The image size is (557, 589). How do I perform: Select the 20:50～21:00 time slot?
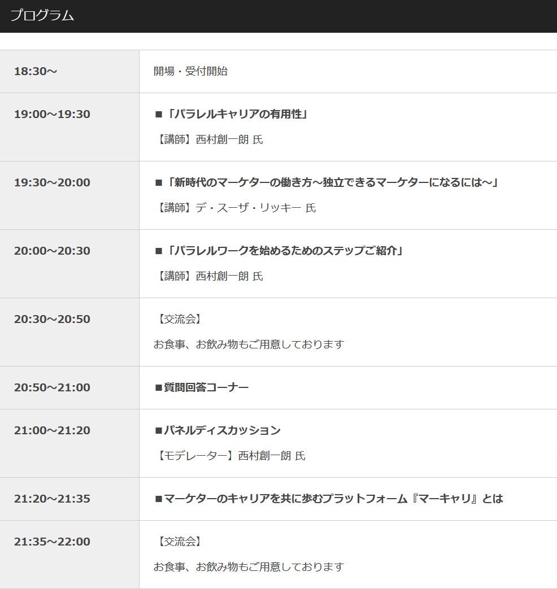point(52,387)
